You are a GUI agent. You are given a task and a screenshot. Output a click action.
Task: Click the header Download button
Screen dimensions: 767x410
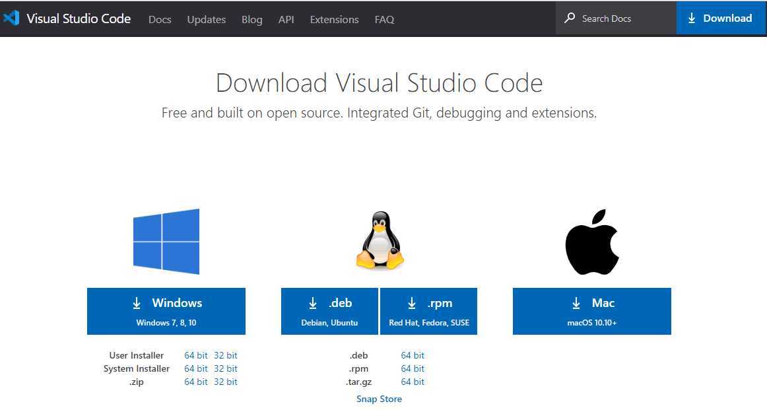[x=721, y=18]
